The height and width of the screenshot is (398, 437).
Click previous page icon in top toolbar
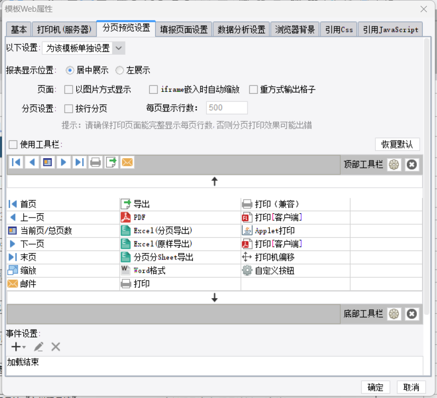coord(32,162)
